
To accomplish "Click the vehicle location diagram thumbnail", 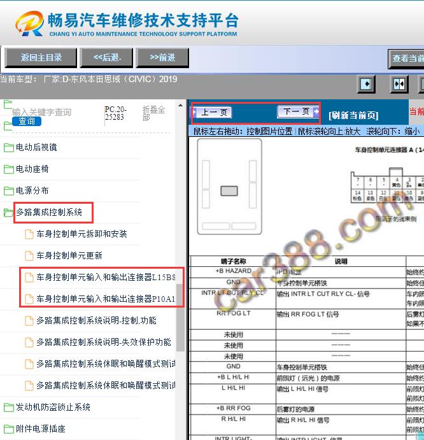I will (230, 187).
